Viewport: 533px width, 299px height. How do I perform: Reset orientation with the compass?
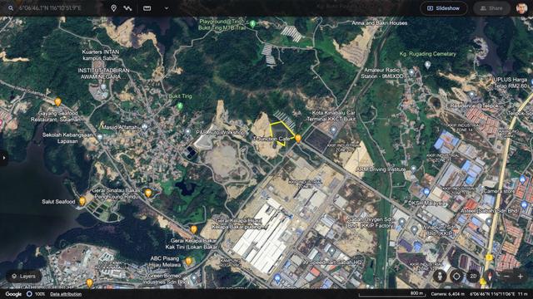click(490, 277)
